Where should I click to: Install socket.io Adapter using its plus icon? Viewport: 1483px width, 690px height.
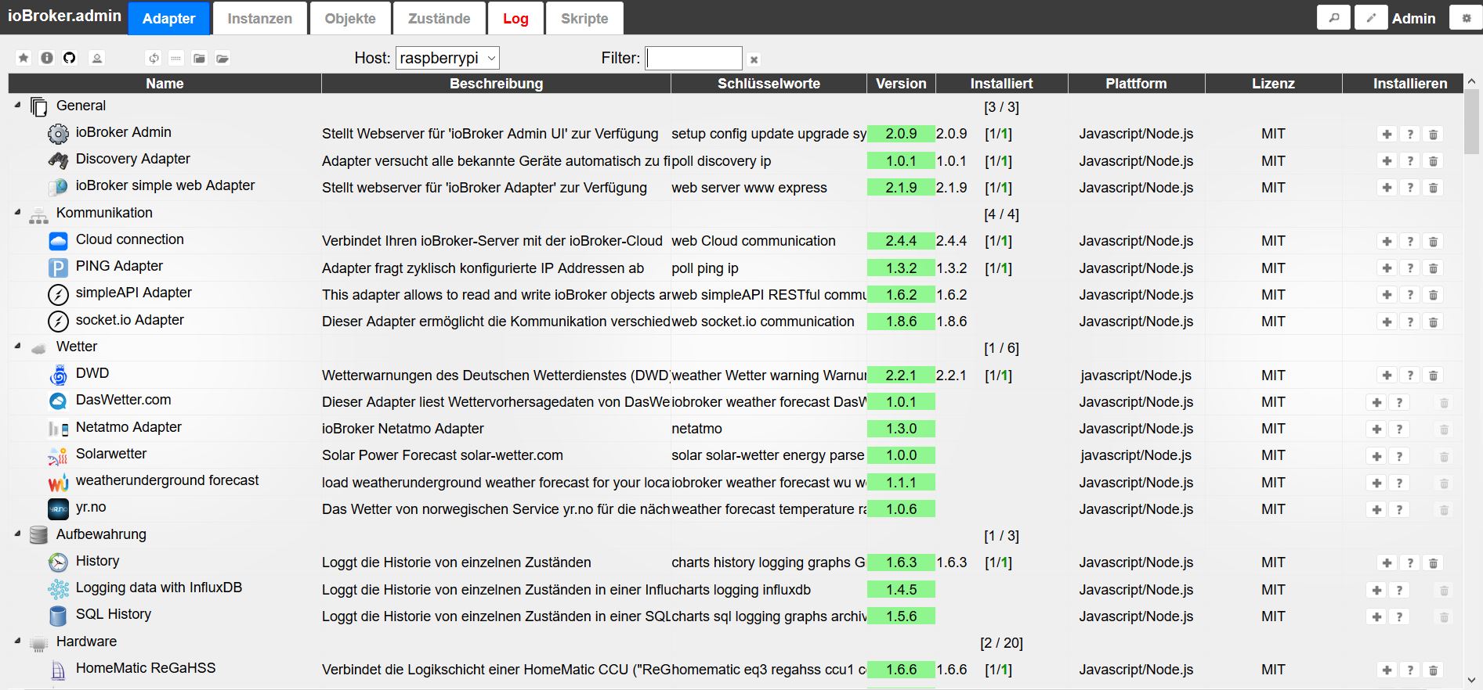pos(1387,322)
